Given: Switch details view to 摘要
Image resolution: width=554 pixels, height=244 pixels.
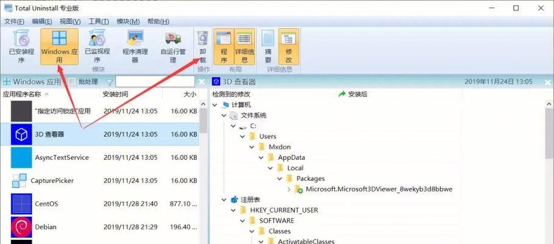Looking at the screenshot, I should (x=269, y=47).
